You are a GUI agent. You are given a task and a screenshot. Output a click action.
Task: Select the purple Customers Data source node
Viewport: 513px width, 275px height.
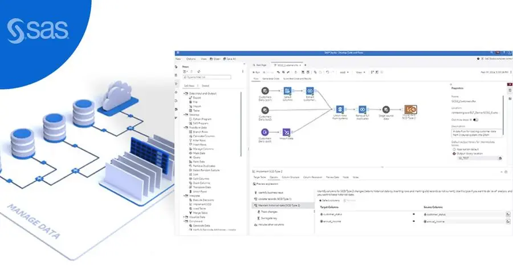[265, 132]
